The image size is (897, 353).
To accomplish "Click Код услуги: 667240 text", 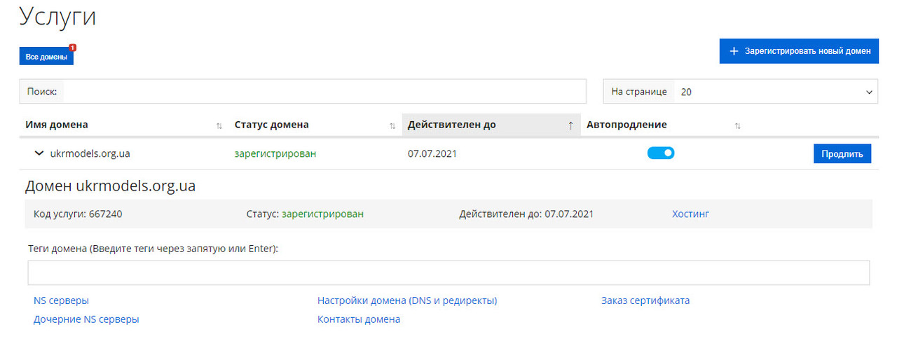I will [x=78, y=214].
